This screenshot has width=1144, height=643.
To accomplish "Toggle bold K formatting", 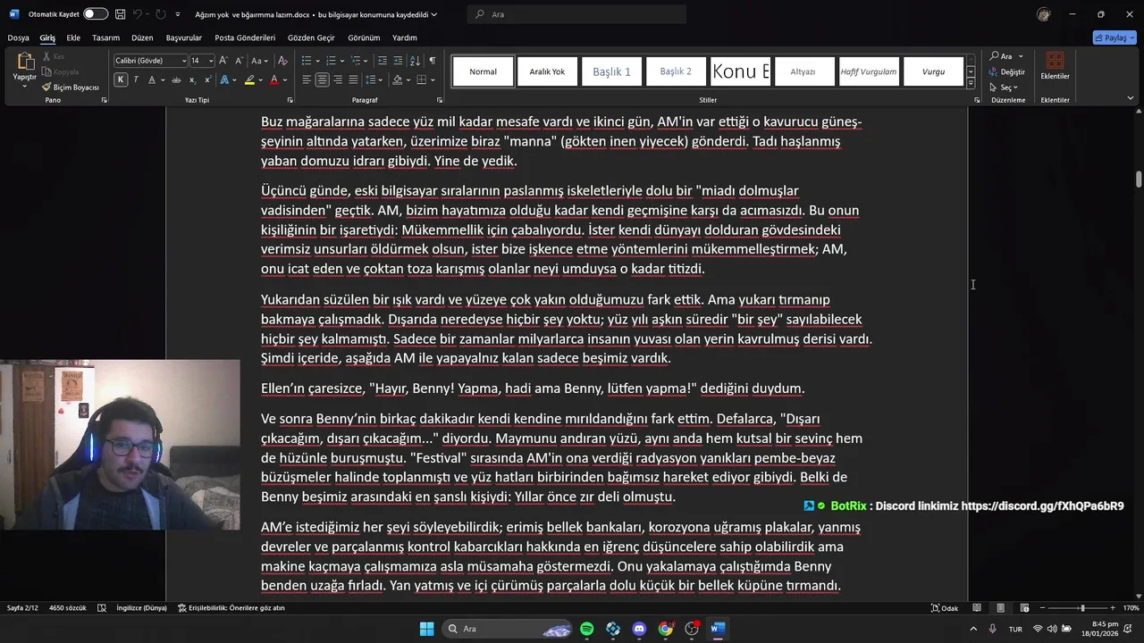I will pos(121,80).
